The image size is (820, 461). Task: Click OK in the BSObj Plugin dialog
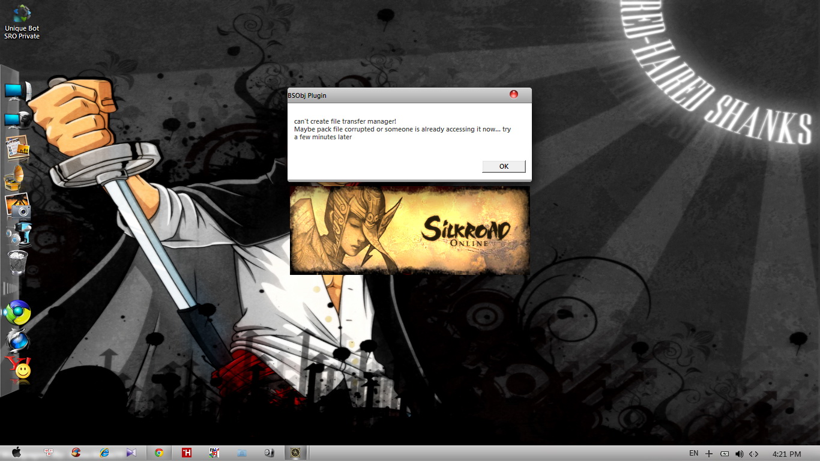tap(504, 166)
